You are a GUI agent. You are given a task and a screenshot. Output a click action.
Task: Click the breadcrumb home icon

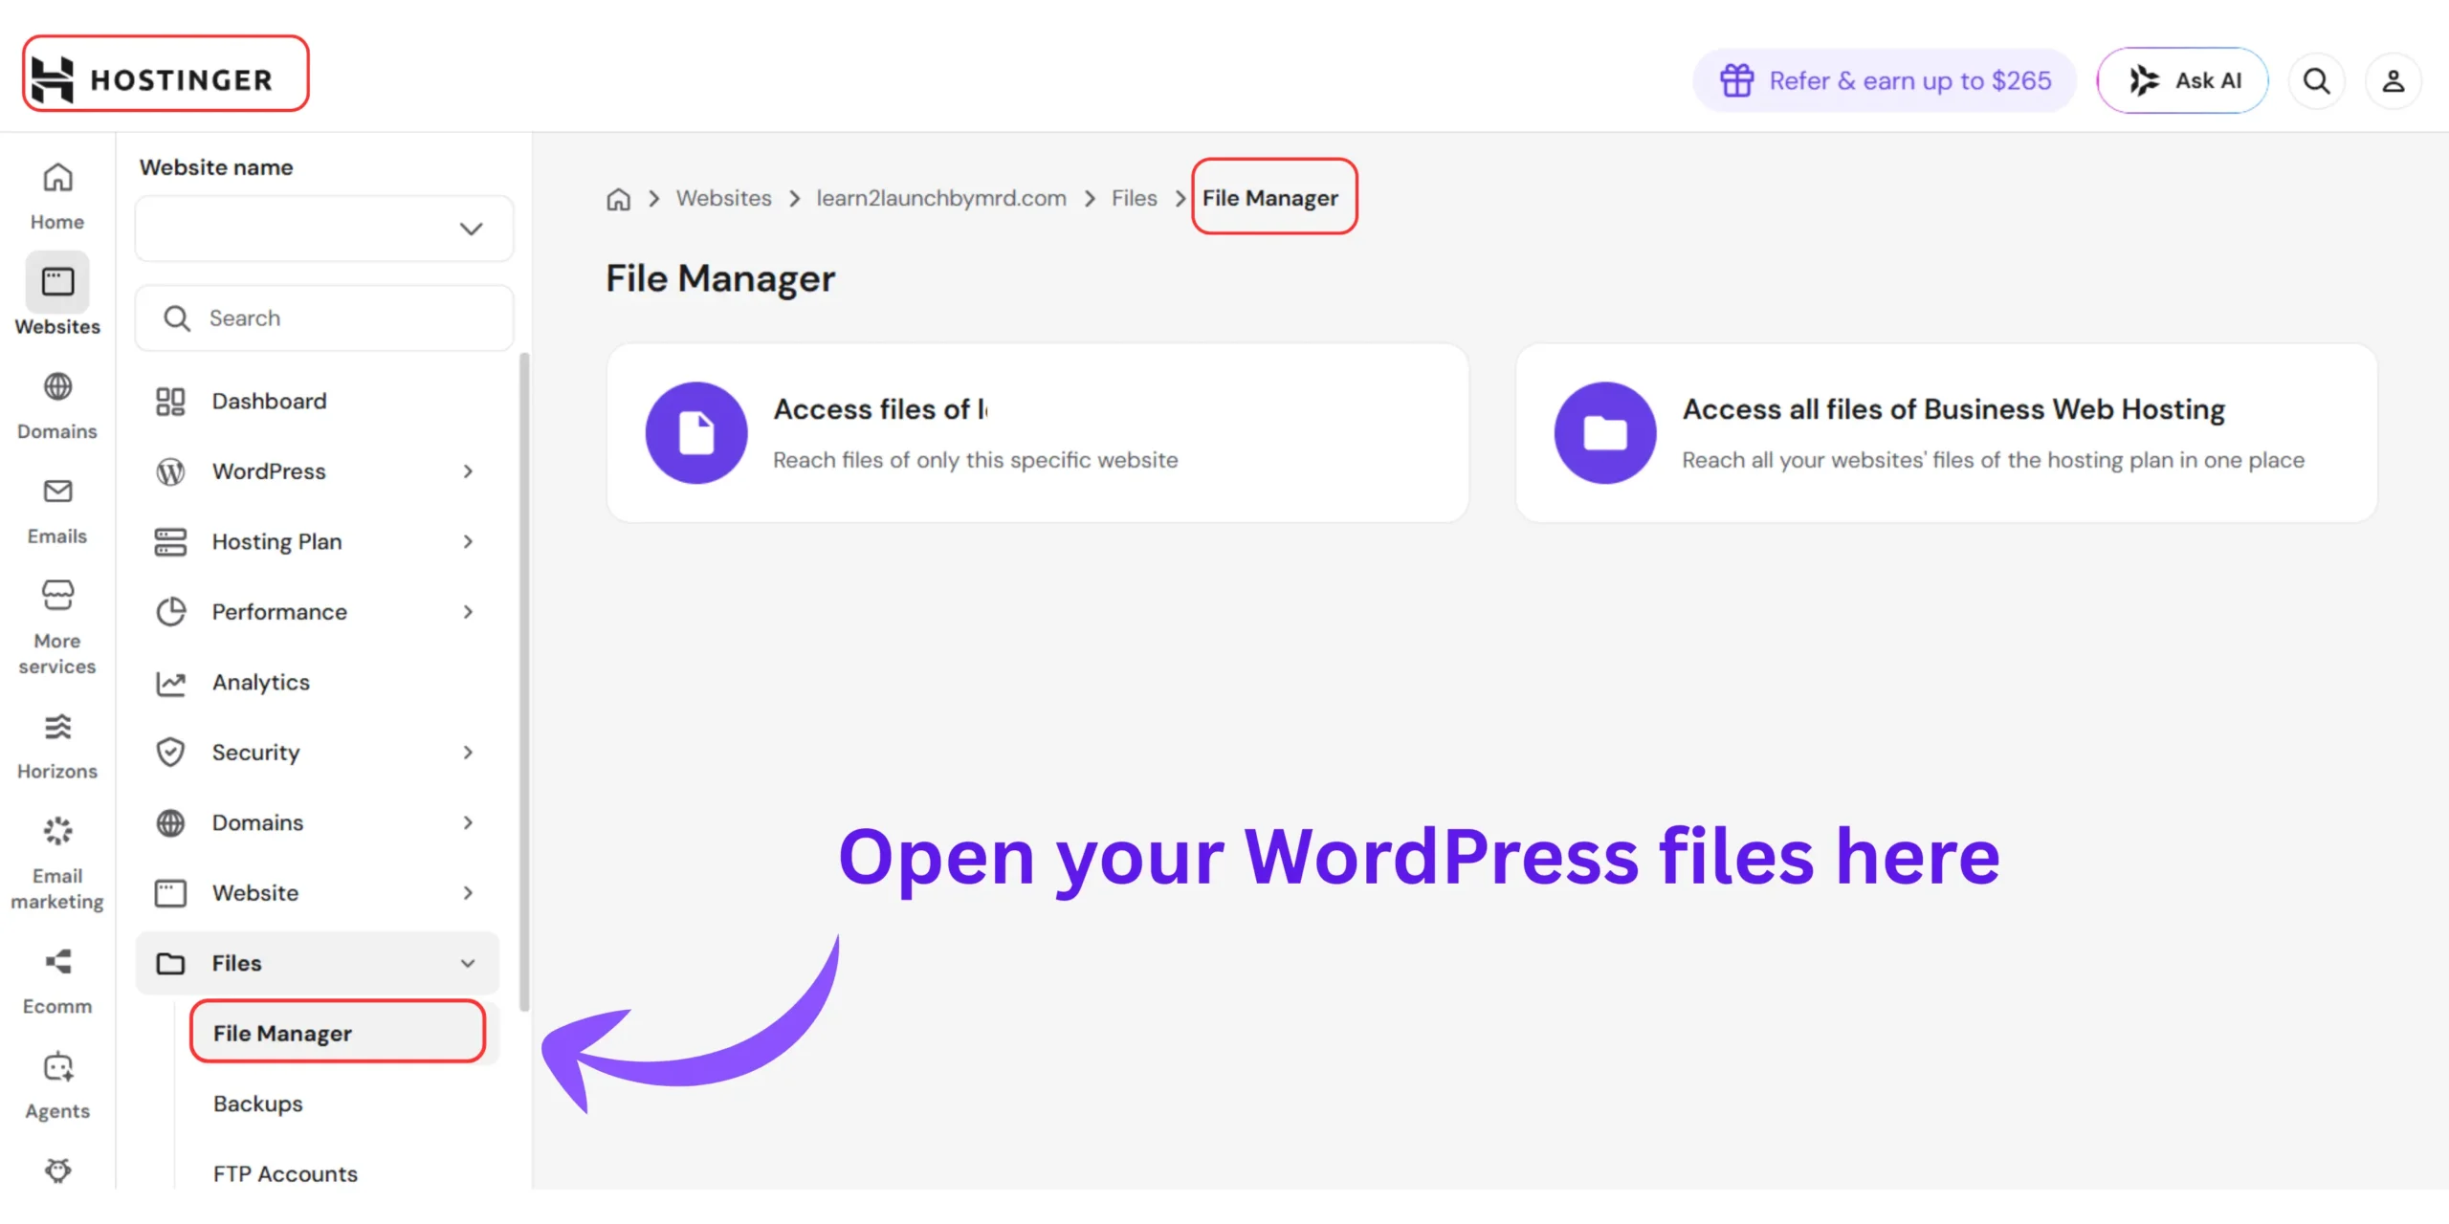click(x=619, y=199)
